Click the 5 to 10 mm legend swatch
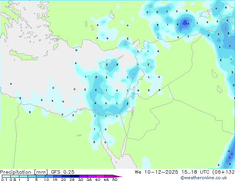This screenshot has width=235, height=181. (40, 176)
